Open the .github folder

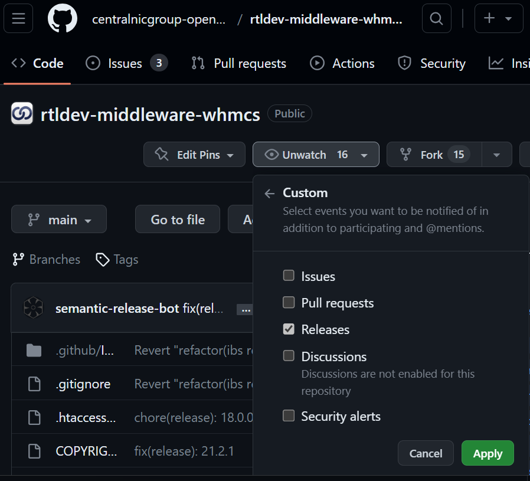[85, 351]
